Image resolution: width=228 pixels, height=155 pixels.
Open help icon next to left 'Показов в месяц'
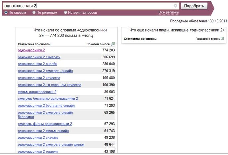pos(113,44)
